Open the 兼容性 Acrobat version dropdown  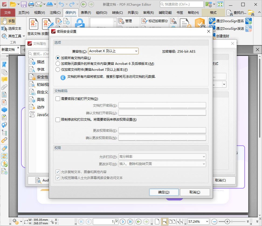pyautogui.click(x=113, y=51)
